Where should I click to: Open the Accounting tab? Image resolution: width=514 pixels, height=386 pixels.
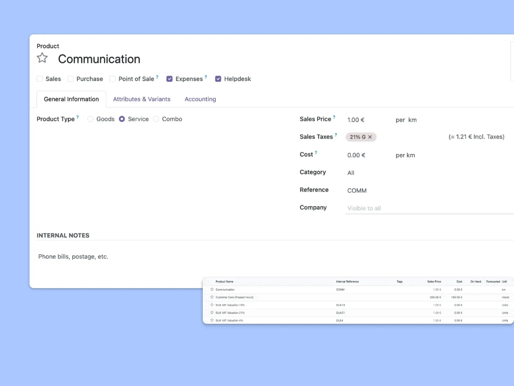(x=200, y=99)
